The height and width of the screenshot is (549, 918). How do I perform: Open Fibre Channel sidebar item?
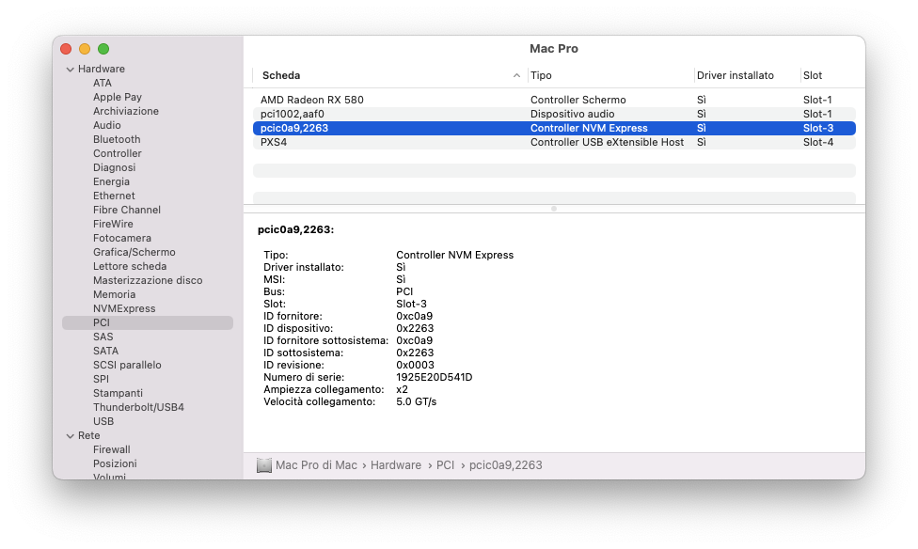[x=126, y=210]
